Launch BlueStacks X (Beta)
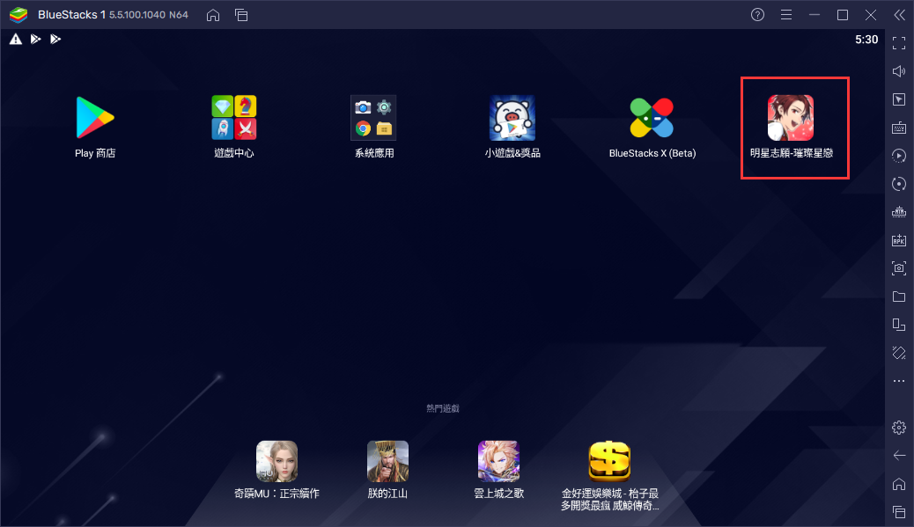Image resolution: width=914 pixels, height=527 pixels. (x=652, y=118)
